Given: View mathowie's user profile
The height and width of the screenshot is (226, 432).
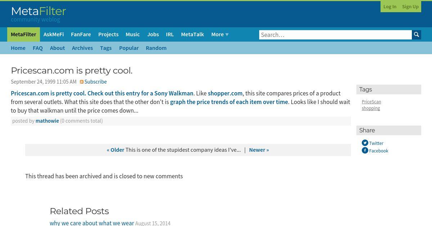Looking at the screenshot, I should pos(47,121).
